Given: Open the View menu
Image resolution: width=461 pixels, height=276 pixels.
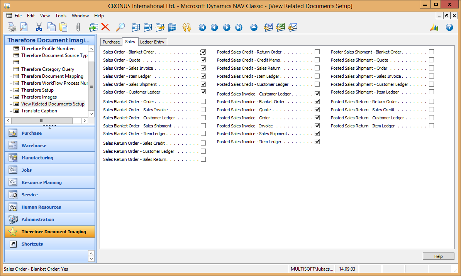Looking at the screenshot, I should (45, 16).
